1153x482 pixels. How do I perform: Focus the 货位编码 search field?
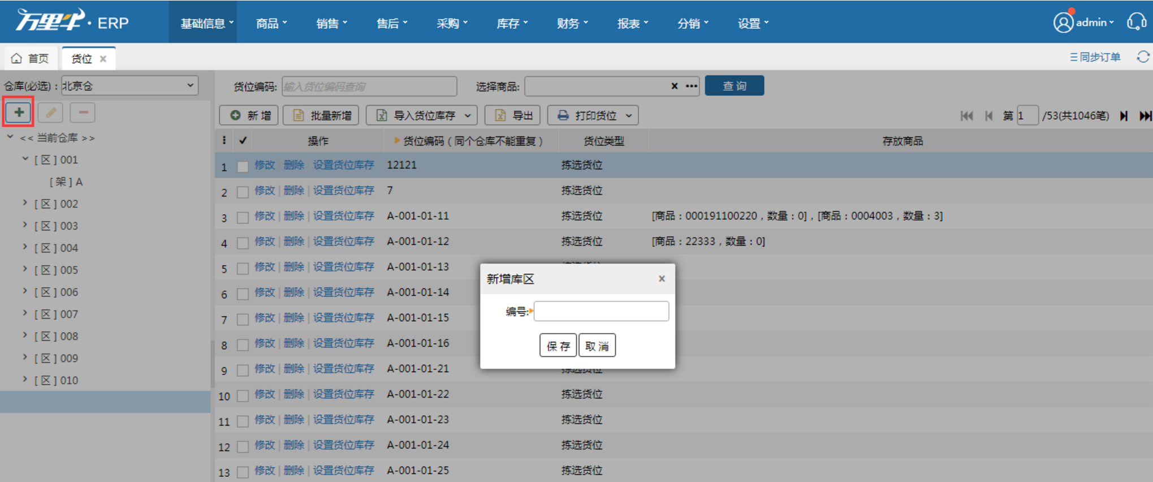[369, 86]
